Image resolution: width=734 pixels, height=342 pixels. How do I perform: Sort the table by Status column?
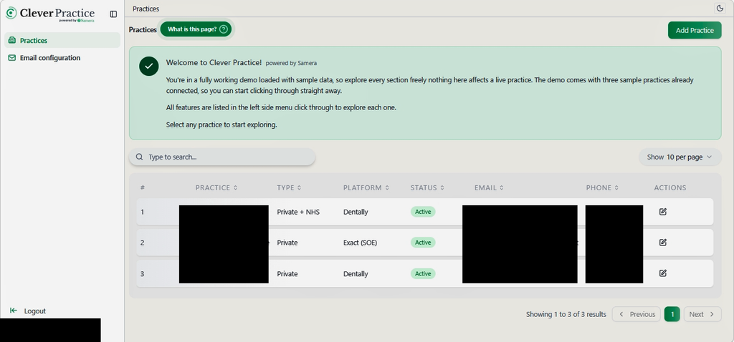click(427, 188)
